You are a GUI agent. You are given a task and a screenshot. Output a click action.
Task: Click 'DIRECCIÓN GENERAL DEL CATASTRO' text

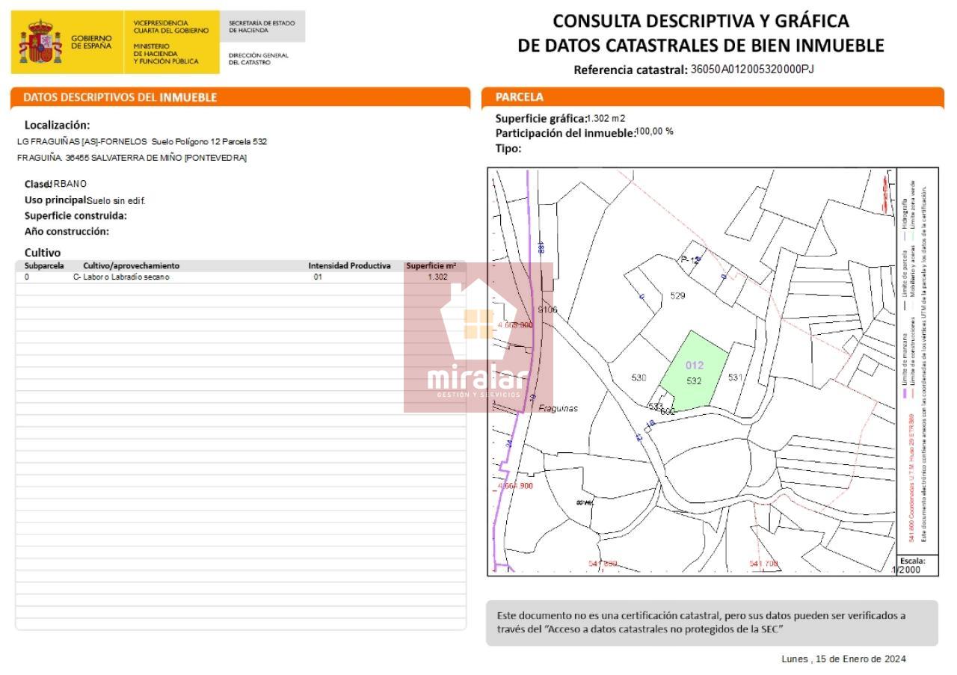pyautogui.click(x=258, y=58)
